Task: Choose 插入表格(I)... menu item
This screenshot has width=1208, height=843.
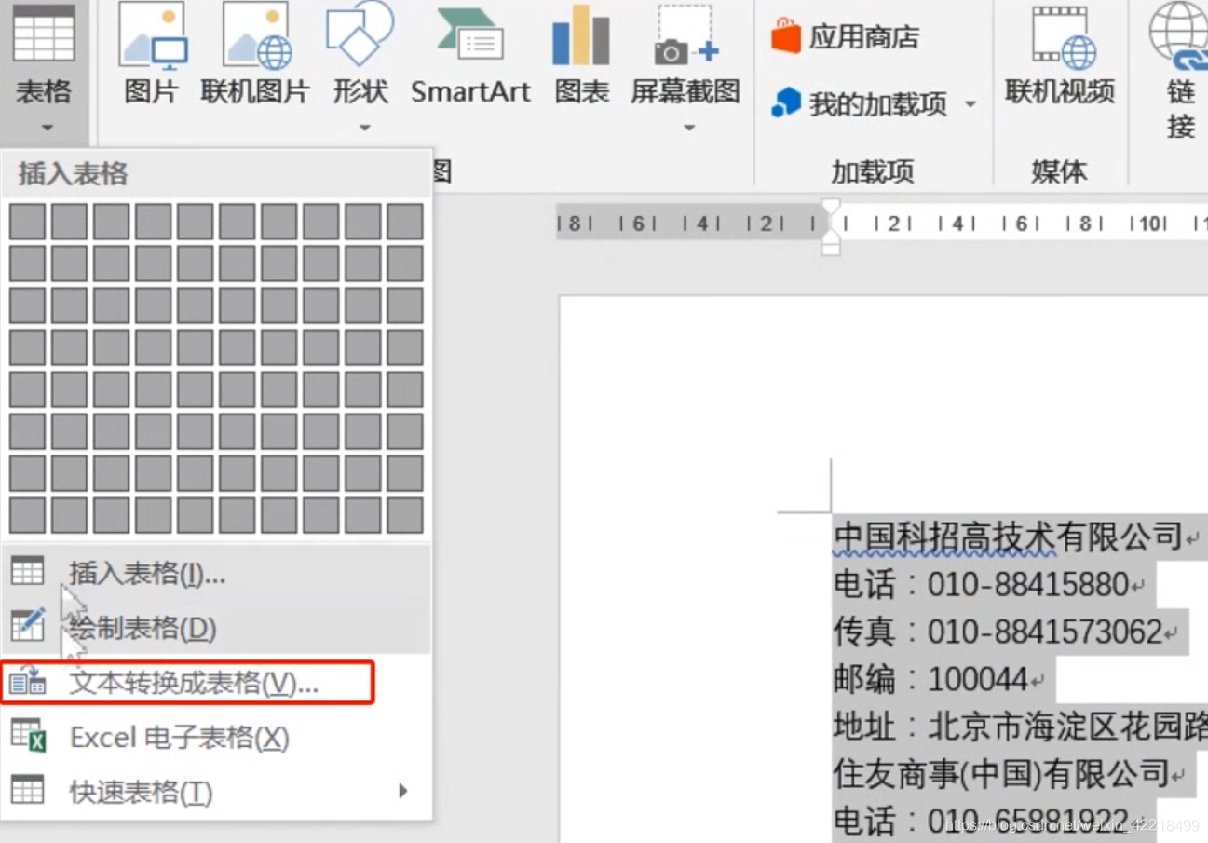Action: (x=216, y=573)
